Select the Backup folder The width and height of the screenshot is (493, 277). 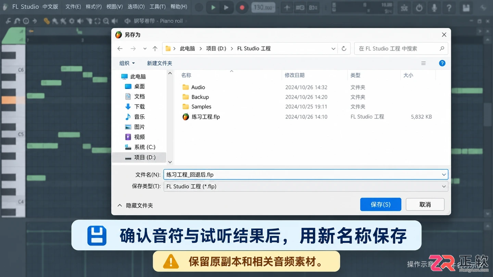coord(200,97)
